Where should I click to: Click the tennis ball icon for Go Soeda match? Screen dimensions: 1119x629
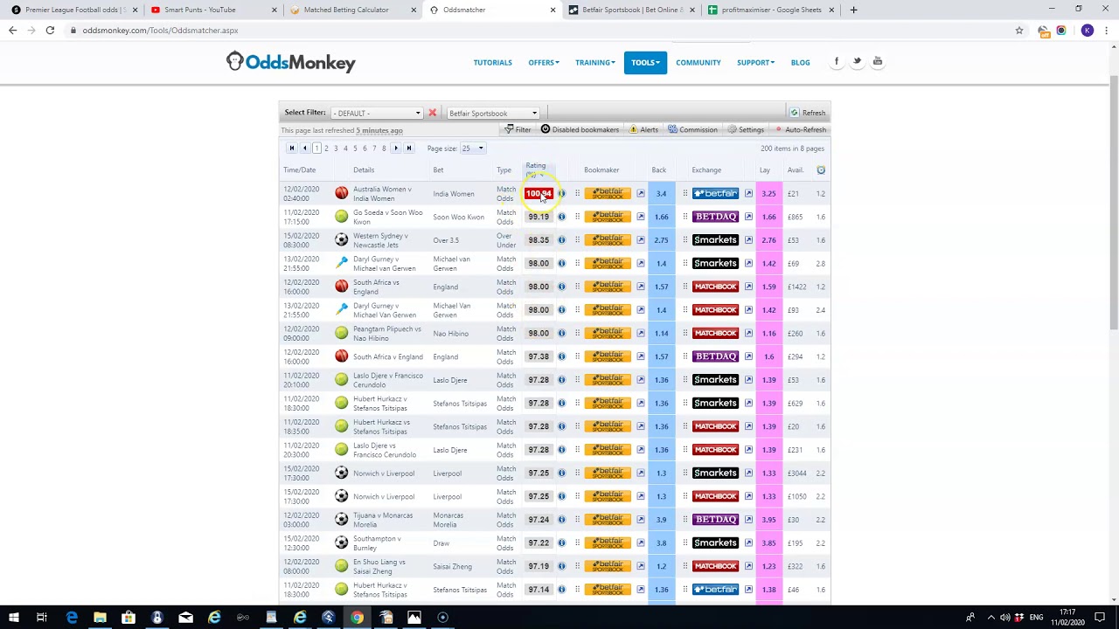342,217
